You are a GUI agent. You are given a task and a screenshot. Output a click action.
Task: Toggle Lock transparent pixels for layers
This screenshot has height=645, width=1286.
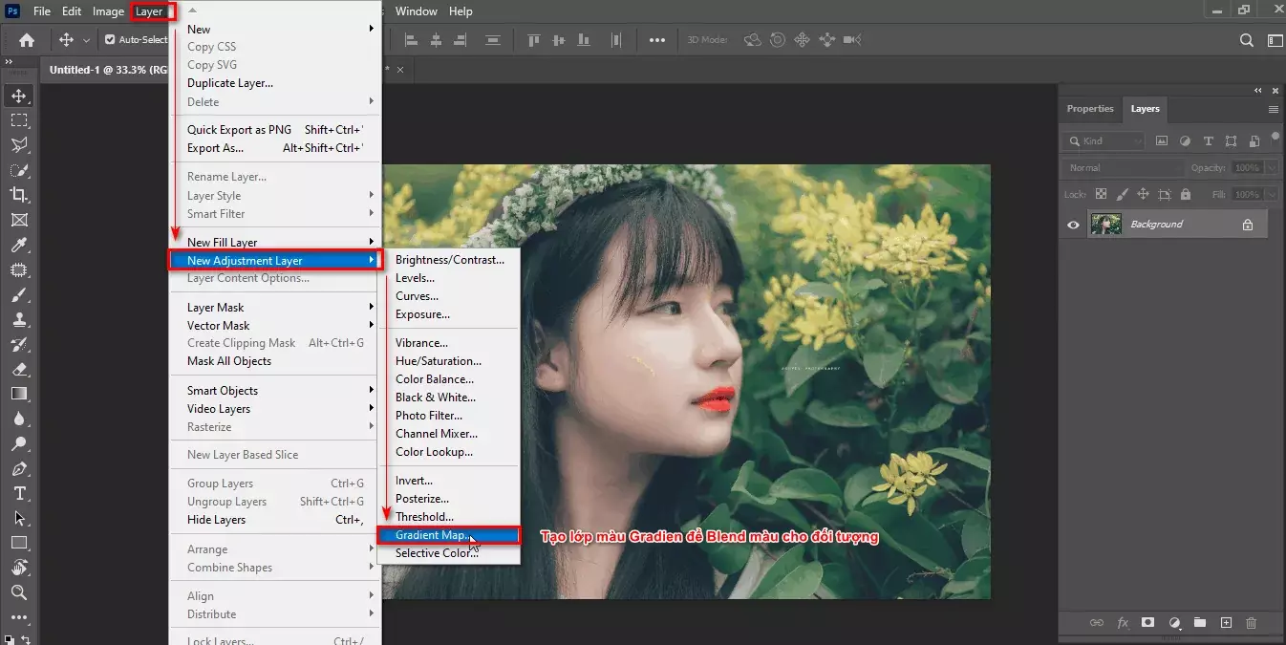click(x=1101, y=193)
